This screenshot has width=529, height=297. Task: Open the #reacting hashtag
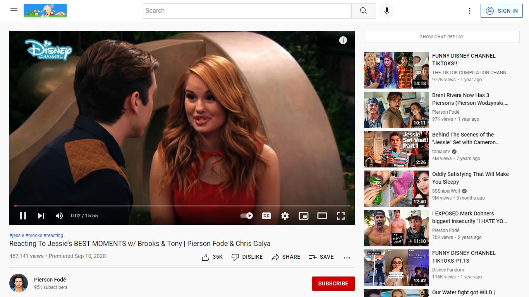click(x=53, y=236)
